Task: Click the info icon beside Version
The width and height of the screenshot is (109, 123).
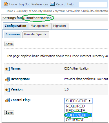Action: [7, 90]
